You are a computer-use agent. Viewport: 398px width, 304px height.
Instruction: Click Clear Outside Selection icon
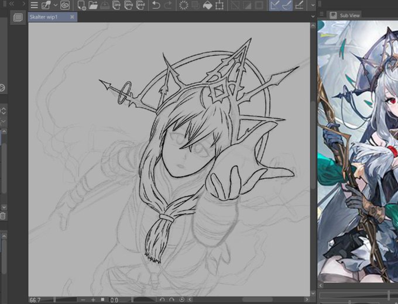pos(195,5)
